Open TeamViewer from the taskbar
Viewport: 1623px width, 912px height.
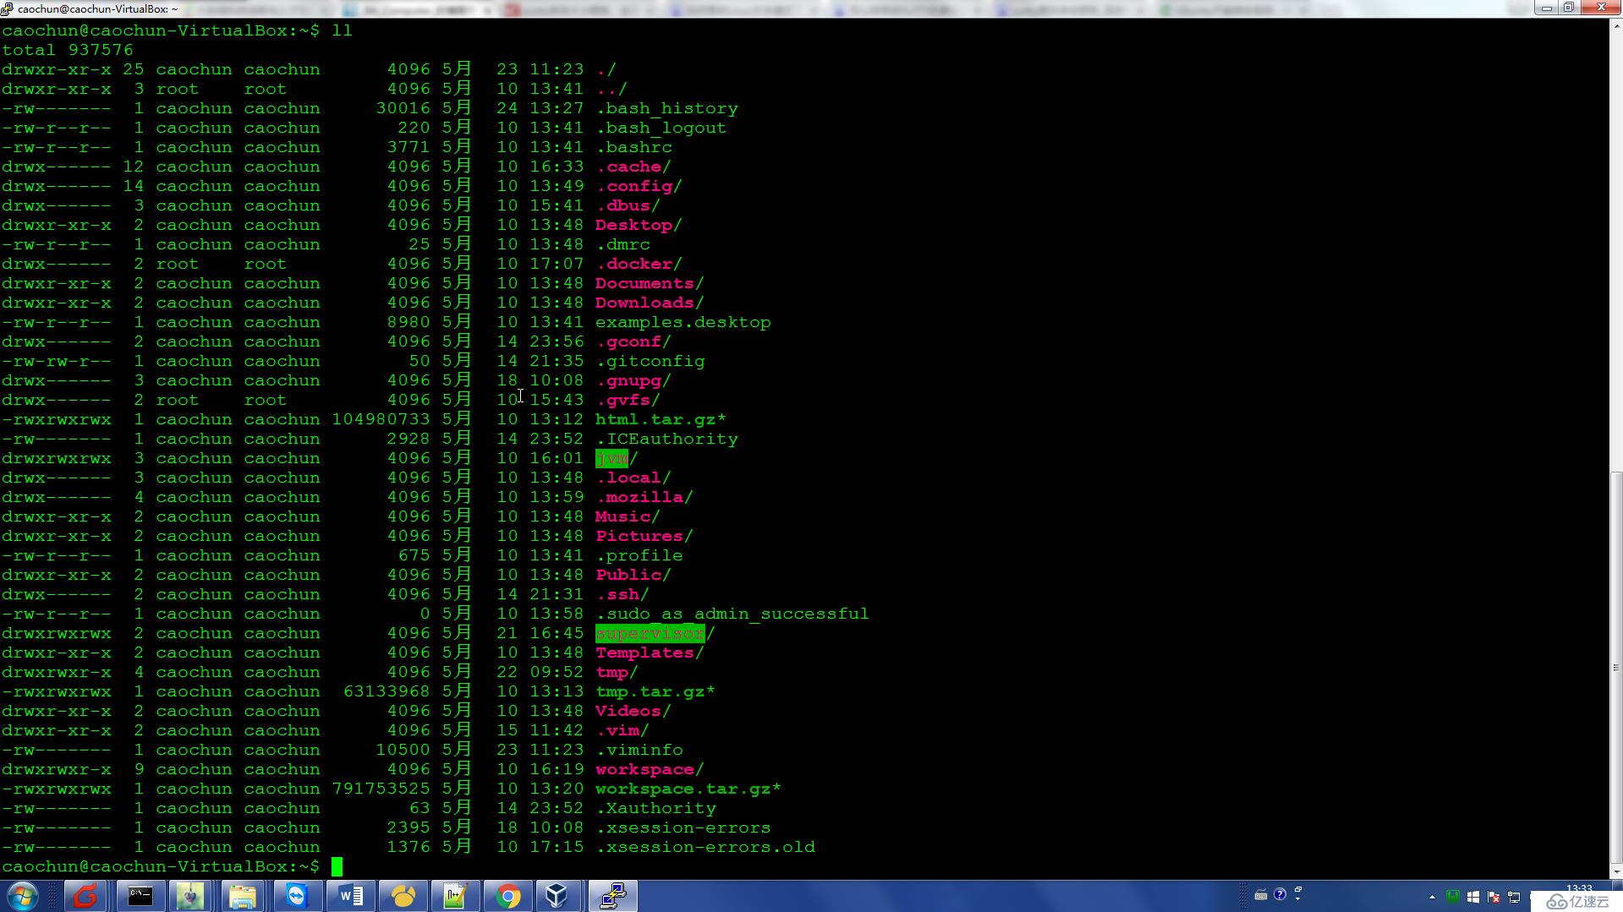296,896
